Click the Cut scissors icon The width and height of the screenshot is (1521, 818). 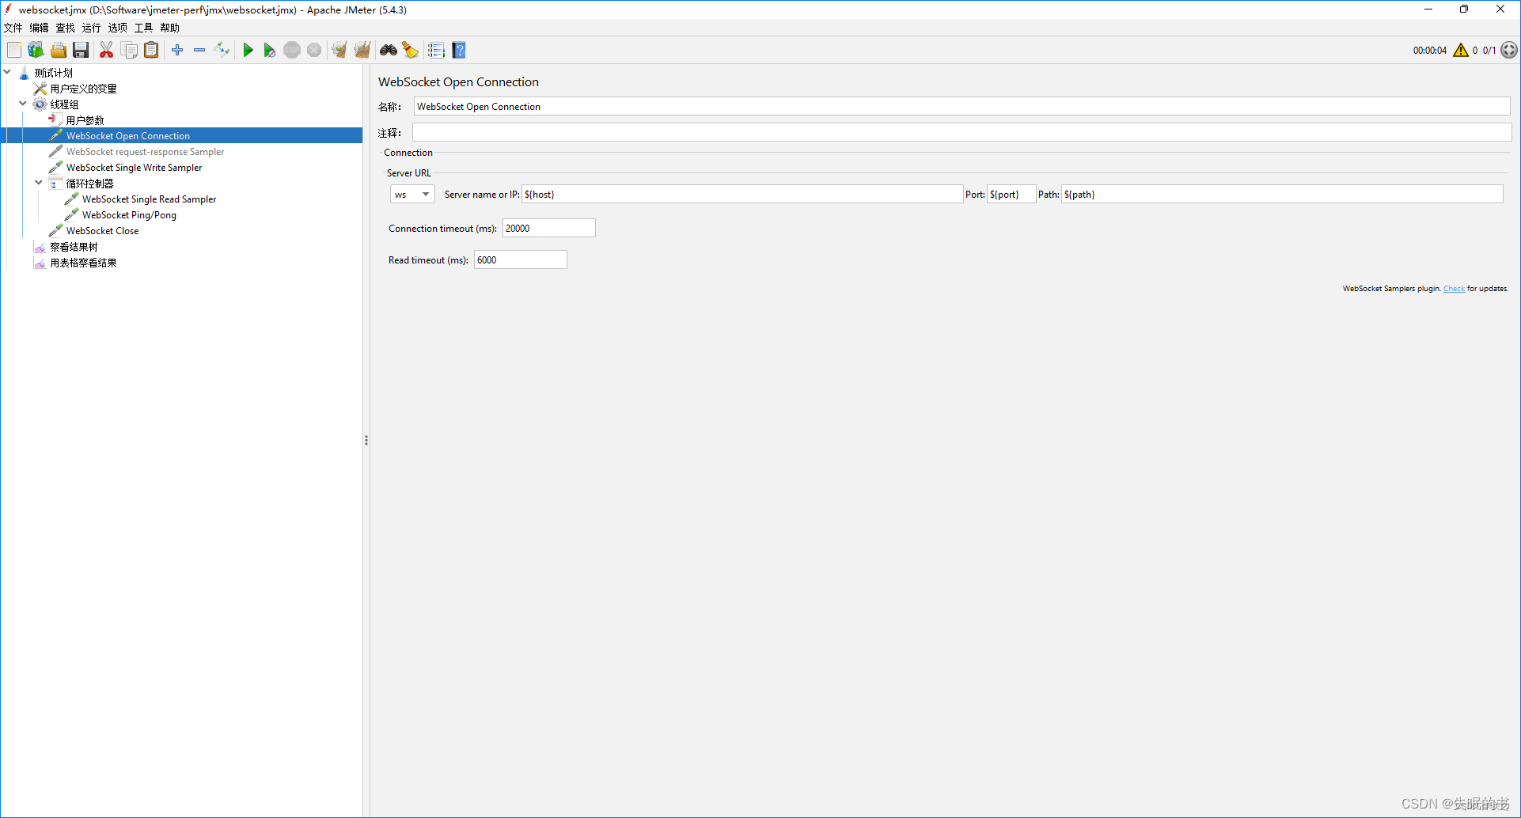click(x=106, y=50)
